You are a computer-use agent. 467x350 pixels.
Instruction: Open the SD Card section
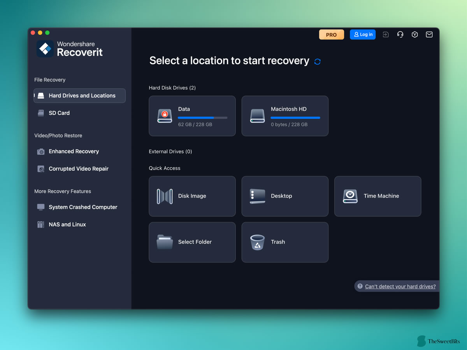(79, 113)
